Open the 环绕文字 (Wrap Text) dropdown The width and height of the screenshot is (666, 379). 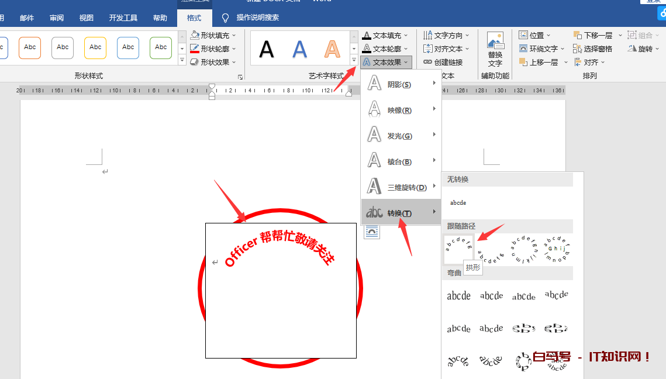542,49
